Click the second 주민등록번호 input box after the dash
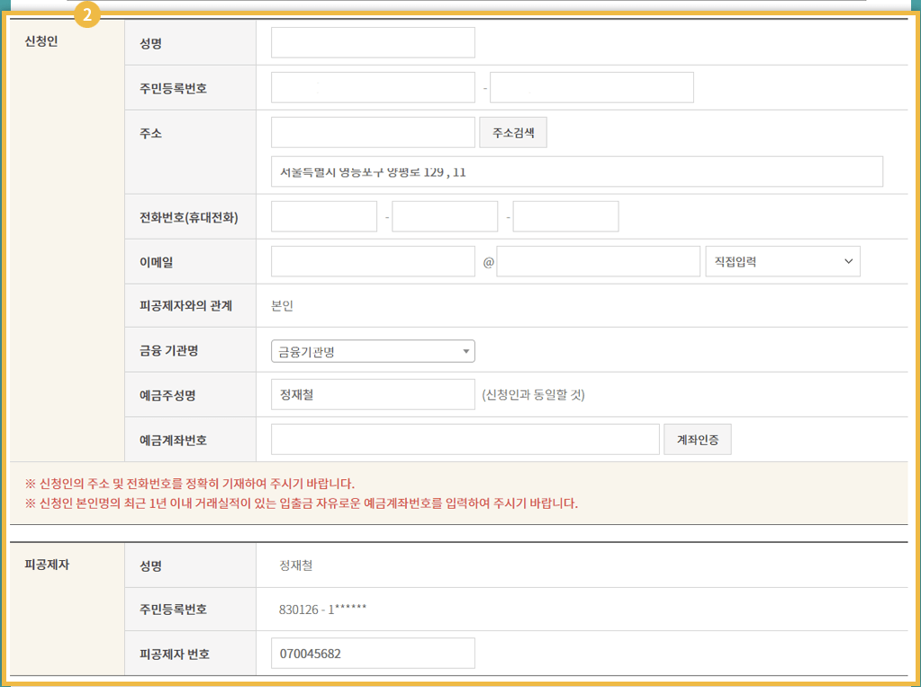 (591, 87)
